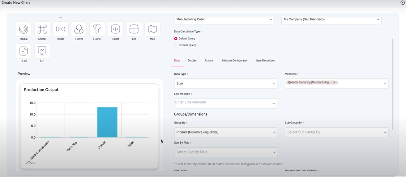The width and height of the screenshot is (406, 177).
Task: Remove the Quantity Producing measure tag
Action: (x=334, y=82)
